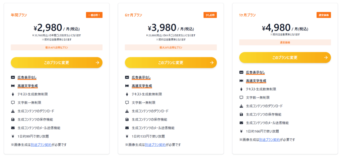This screenshot has width=343, height=158.
Task: Open 別途プラン契約 link in the 6ヶ月プラン card
Action: pyautogui.click(x=155, y=145)
